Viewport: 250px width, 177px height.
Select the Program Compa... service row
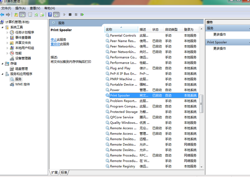coord(151,106)
